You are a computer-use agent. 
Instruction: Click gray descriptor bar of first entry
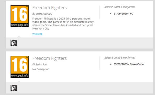coord(79,43)
